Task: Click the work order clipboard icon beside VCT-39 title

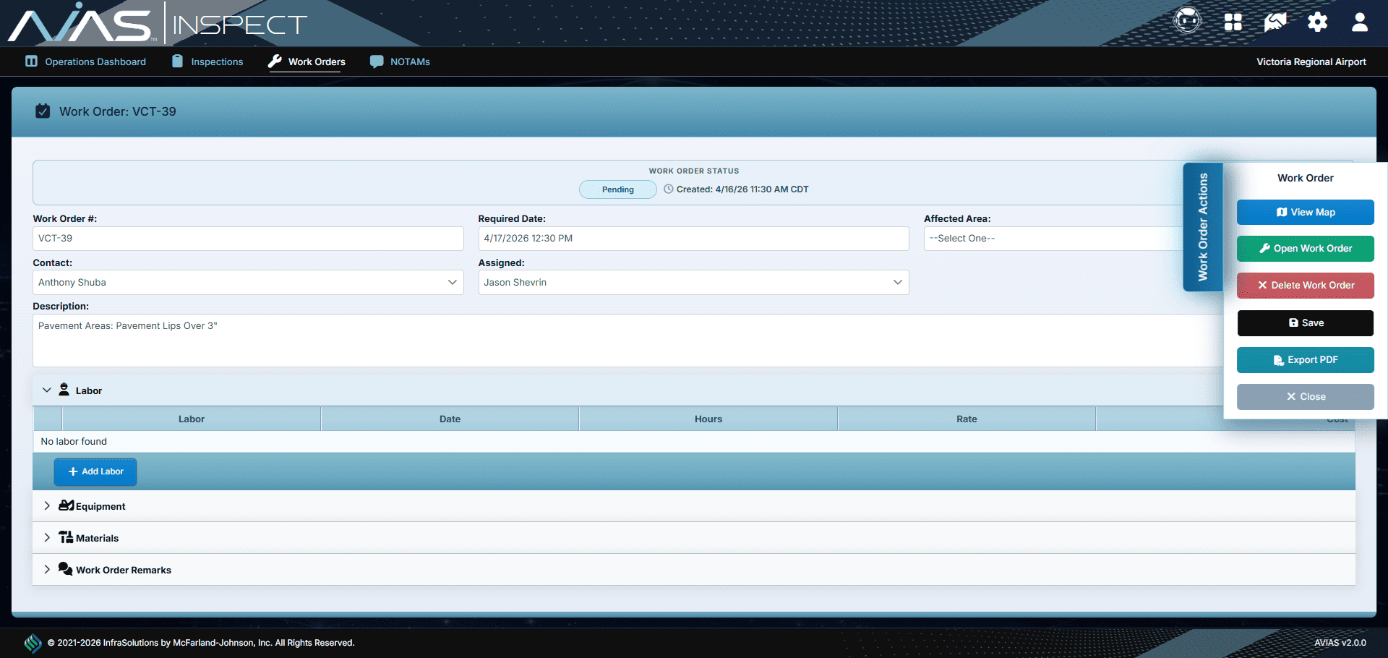Action: point(43,111)
